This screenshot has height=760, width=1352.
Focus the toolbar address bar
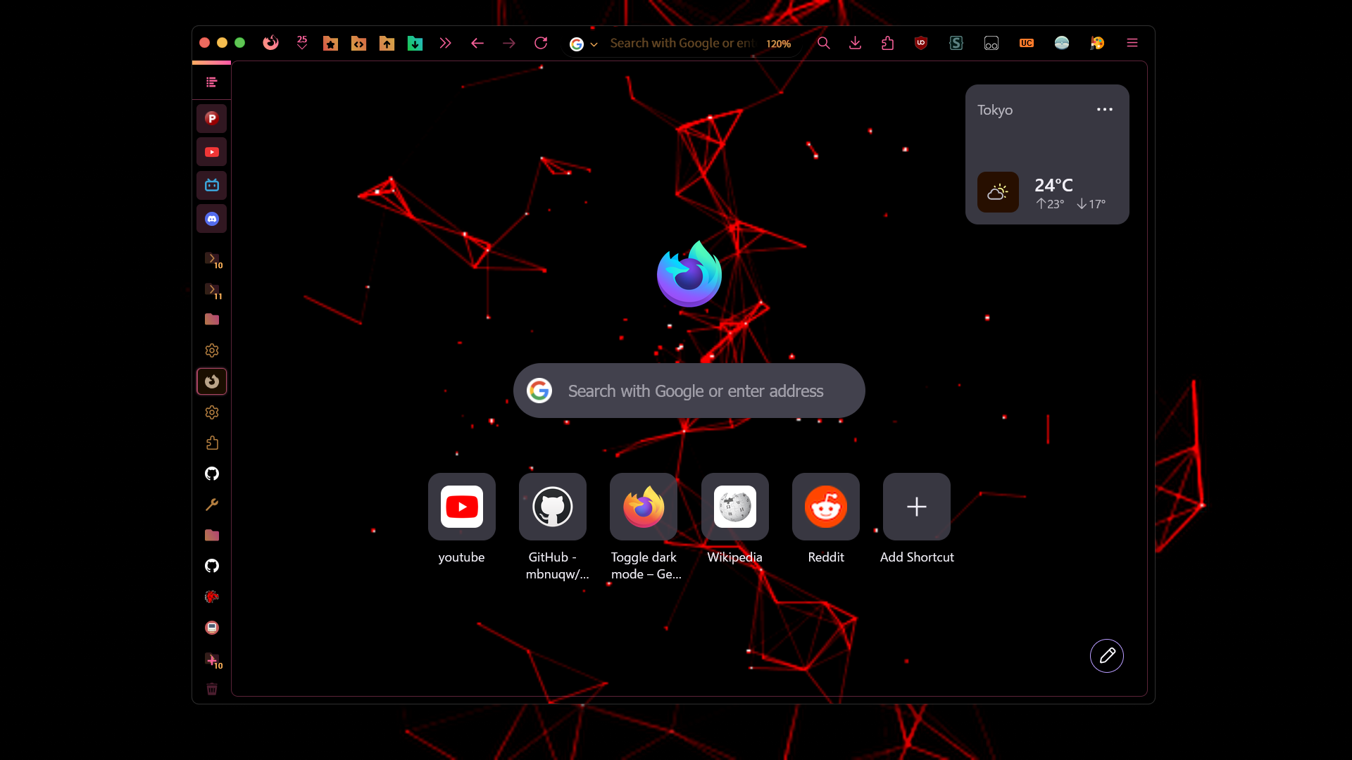[682, 43]
